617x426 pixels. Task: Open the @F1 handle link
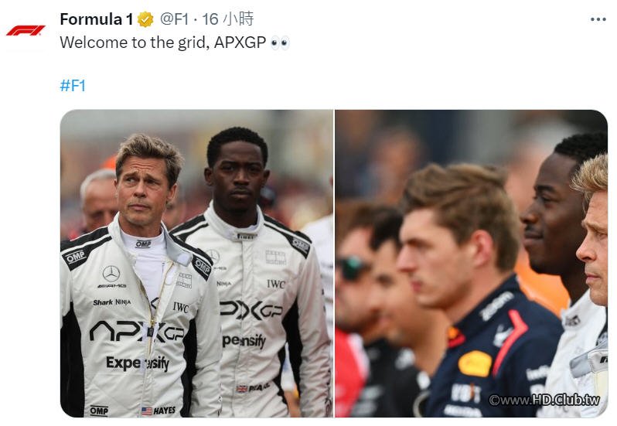coord(174,19)
